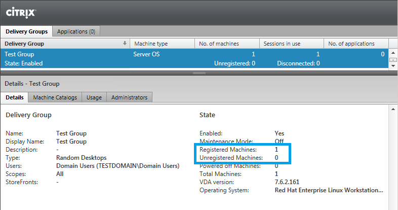Open the Applications (0) tab
Screen dimensions: 398x210
click(x=76, y=31)
